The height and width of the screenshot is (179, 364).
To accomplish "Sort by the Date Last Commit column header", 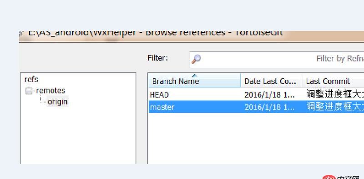I will [x=271, y=81].
